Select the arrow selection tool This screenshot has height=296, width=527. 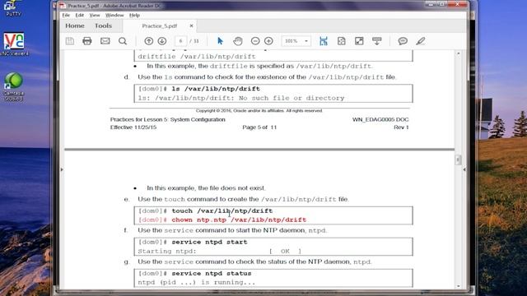coord(220,41)
